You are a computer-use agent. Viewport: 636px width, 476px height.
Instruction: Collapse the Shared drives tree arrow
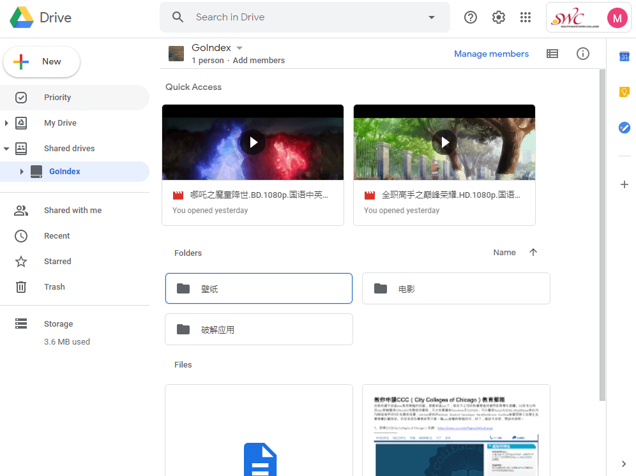coord(6,149)
